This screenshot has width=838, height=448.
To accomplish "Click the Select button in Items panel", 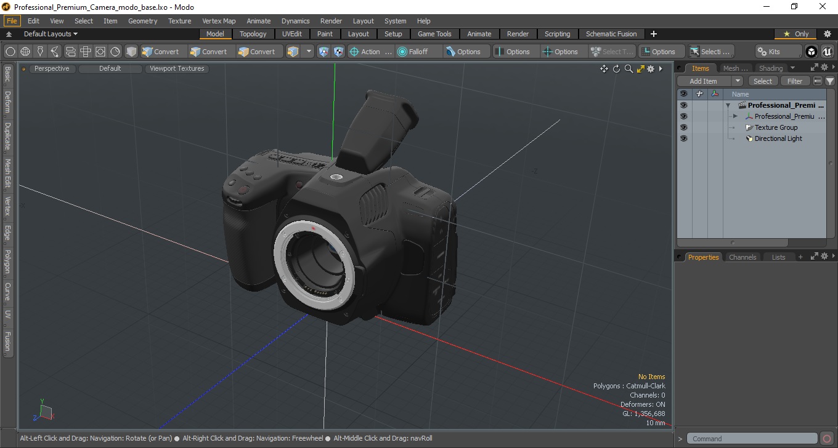I will pyautogui.click(x=763, y=81).
